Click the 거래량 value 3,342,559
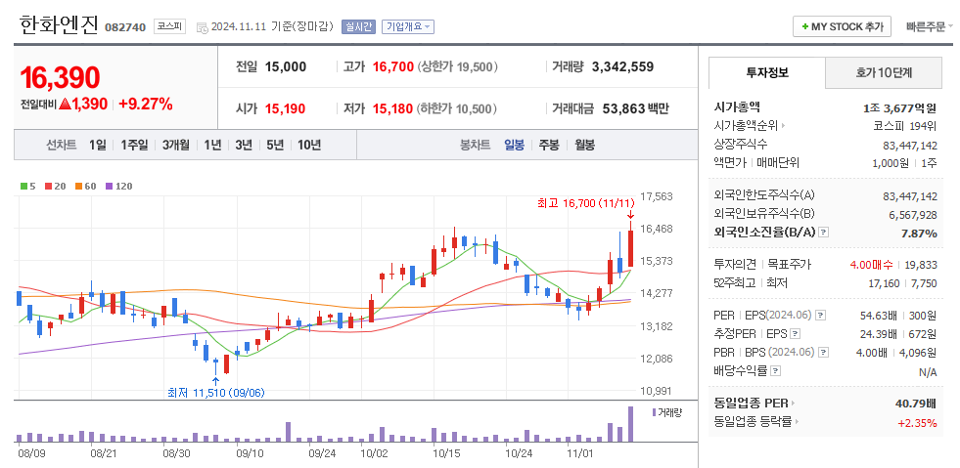The image size is (960, 468). point(622,67)
